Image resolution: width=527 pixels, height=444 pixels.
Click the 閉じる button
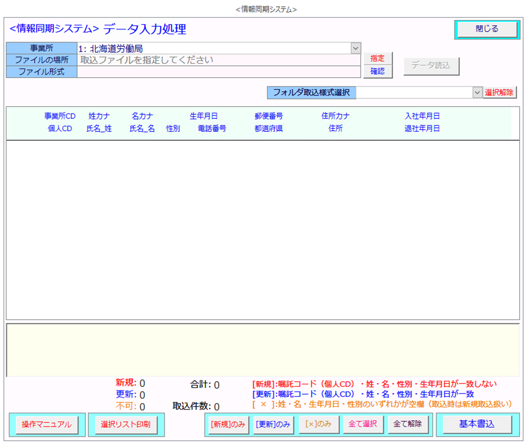[486, 29]
